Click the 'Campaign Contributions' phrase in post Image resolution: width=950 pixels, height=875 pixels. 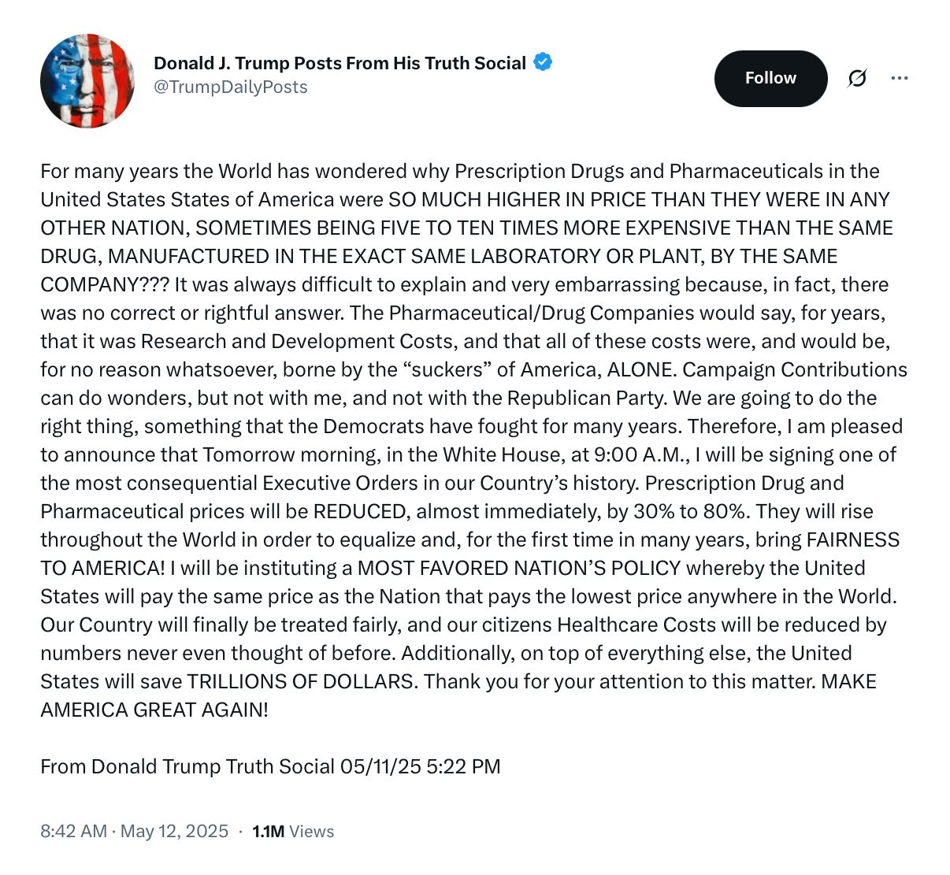tap(795, 369)
